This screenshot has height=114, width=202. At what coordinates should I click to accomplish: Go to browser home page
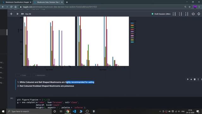click(15, 7)
